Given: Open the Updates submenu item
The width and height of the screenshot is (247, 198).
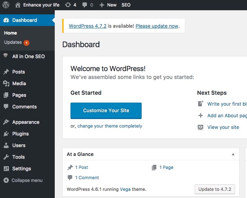Looking at the screenshot, I should pyautogui.click(x=13, y=42).
